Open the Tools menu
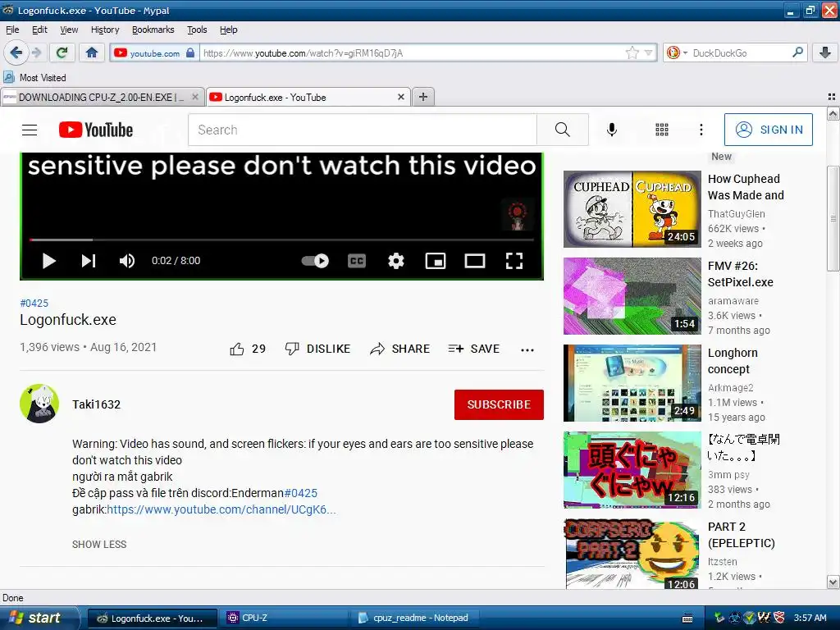Viewport: 840px width, 630px height. 197,30
